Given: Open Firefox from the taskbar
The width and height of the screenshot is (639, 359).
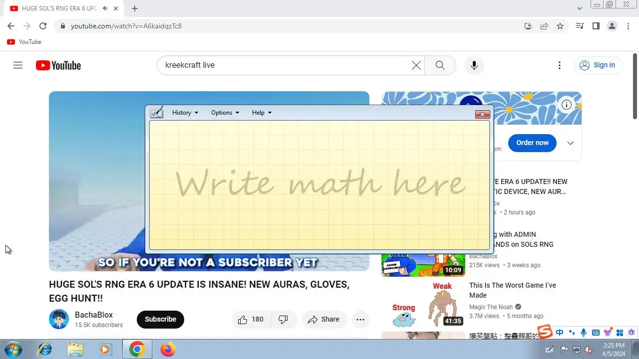Looking at the screenshot, I should pos(168,350).
